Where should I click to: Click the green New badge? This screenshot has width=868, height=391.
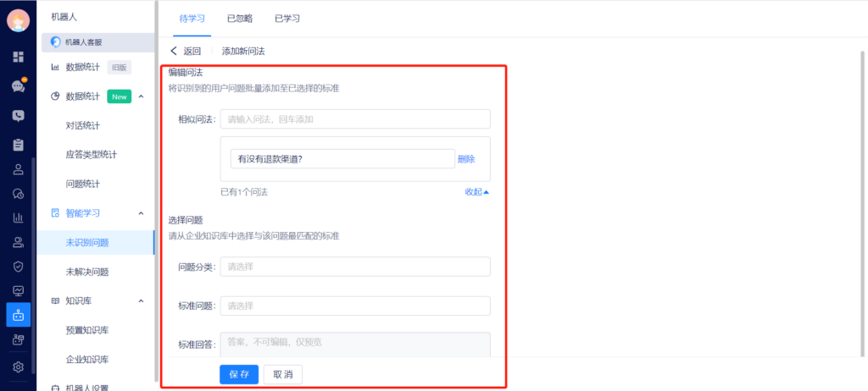[x=119, y=96]
